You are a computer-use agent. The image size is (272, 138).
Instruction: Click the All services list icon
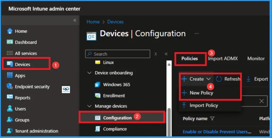pos(10,53)
